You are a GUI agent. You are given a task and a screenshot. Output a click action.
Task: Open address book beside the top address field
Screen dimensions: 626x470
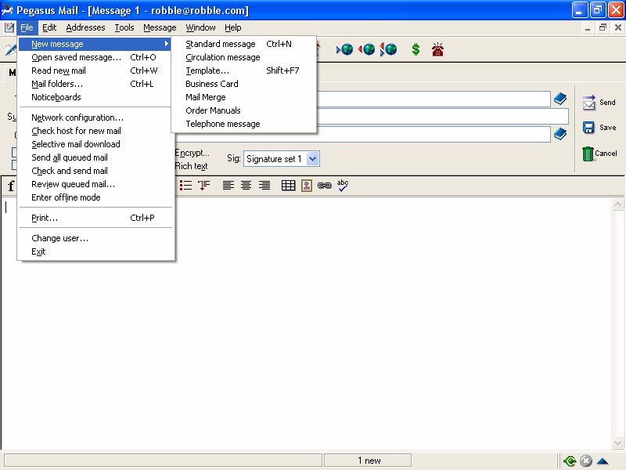[x=560, y=99]
